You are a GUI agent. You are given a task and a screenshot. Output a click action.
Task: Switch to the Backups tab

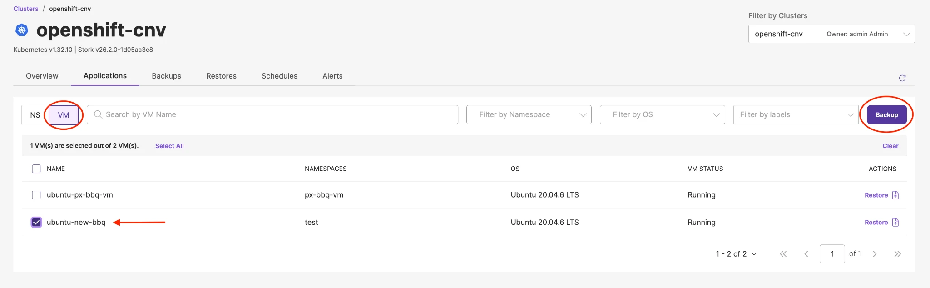point(166,76)
